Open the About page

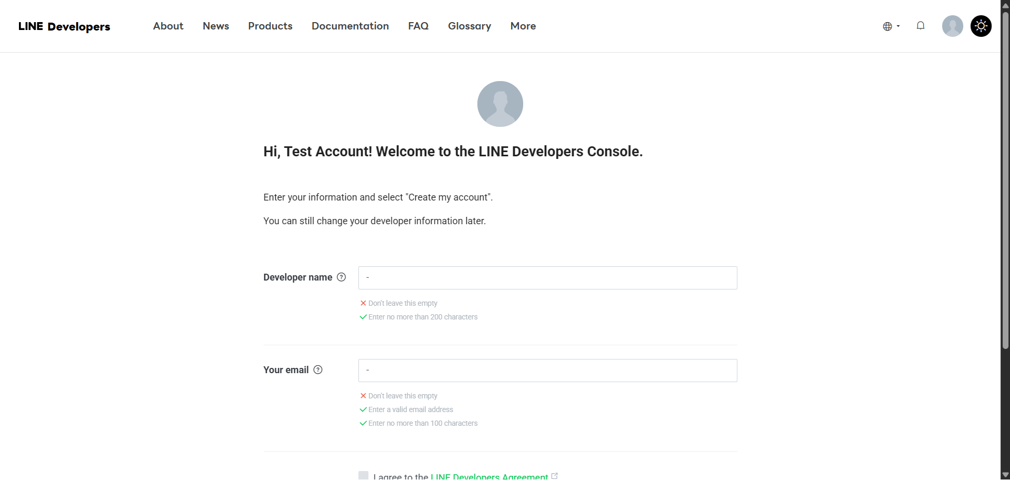[168, 26]
